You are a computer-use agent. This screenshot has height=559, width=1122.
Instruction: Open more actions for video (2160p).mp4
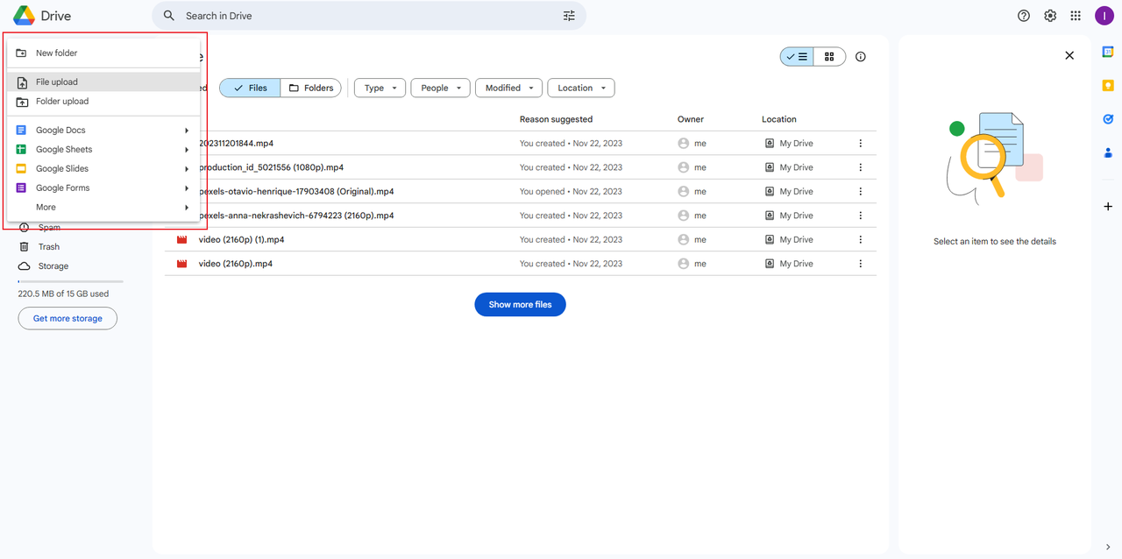(x=861, y=264)
